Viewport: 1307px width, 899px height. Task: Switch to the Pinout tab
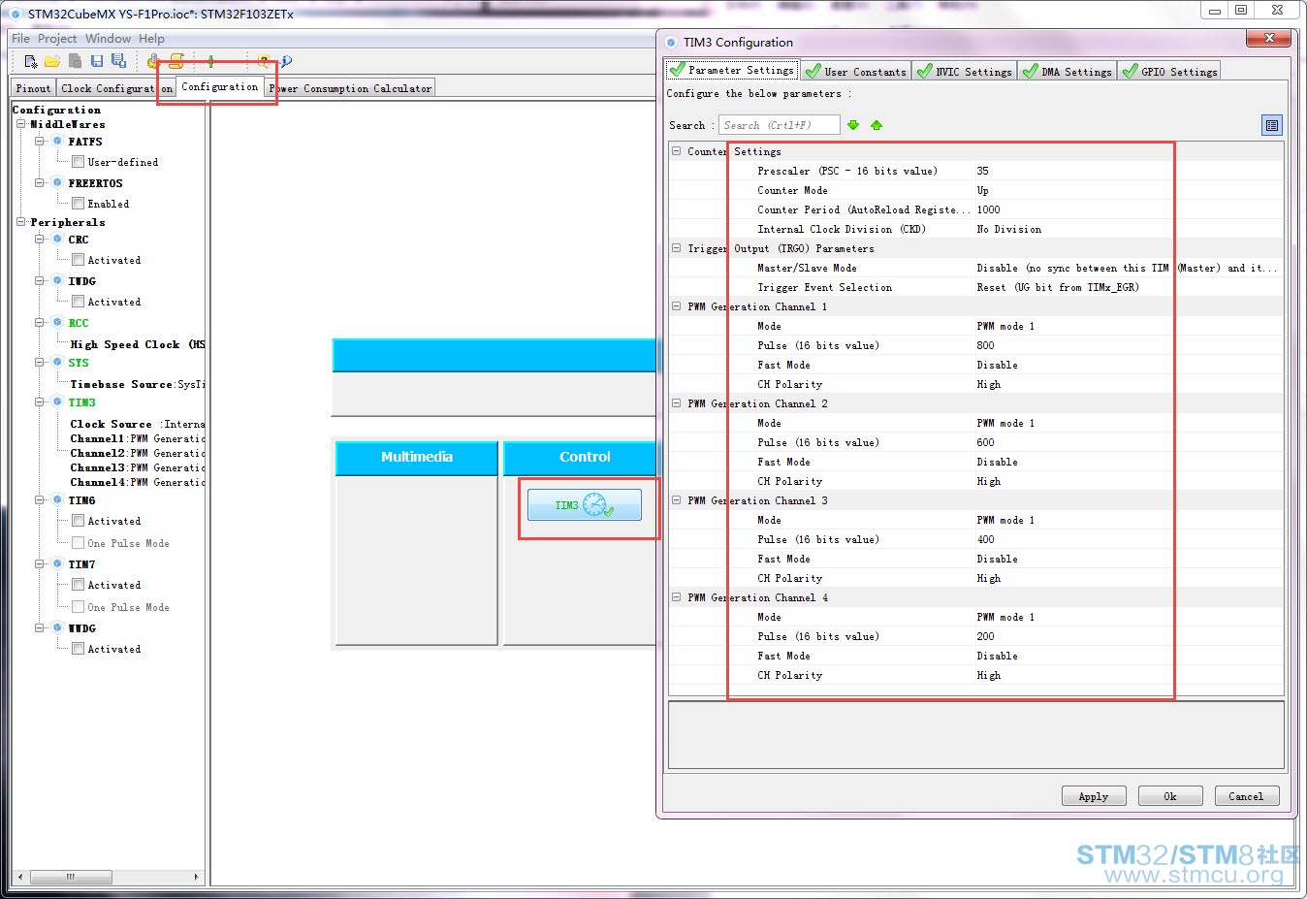pos(33,88)
